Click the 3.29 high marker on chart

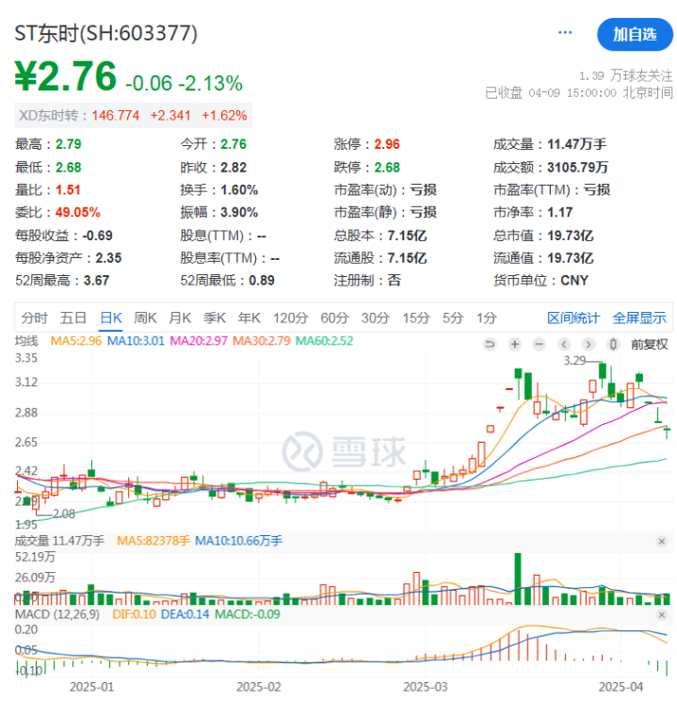click(574, 360)
